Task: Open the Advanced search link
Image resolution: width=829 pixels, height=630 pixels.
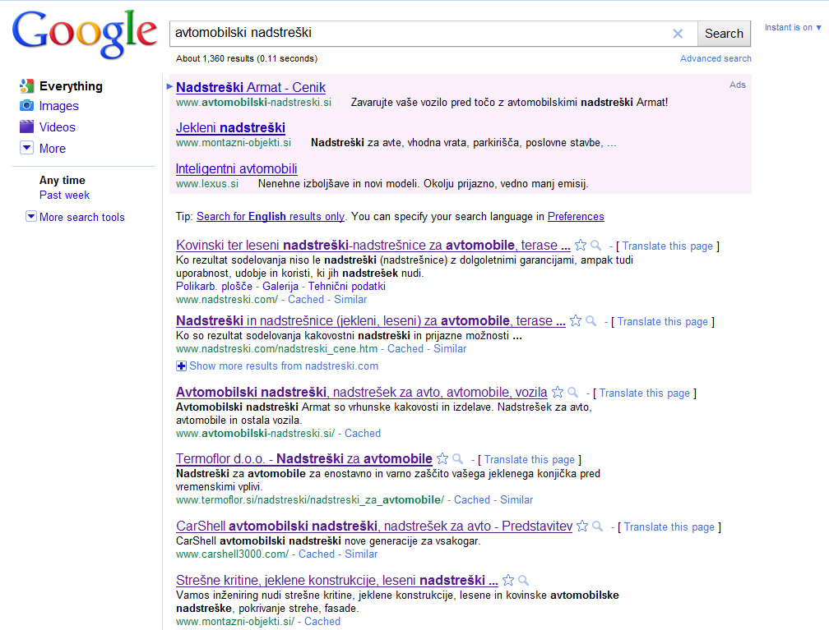Action: point(716,58)
